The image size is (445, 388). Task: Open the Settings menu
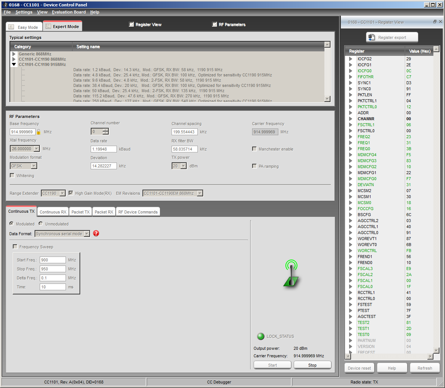click(x=24, y=12)
